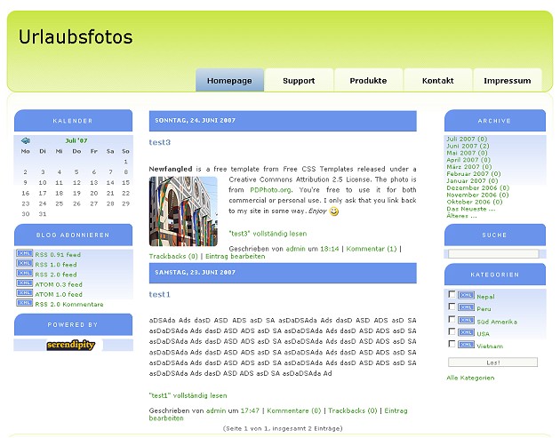Click XML icon for ATOM 1.0 feed
The image size is (560, 438).
[x=24, y=294]
